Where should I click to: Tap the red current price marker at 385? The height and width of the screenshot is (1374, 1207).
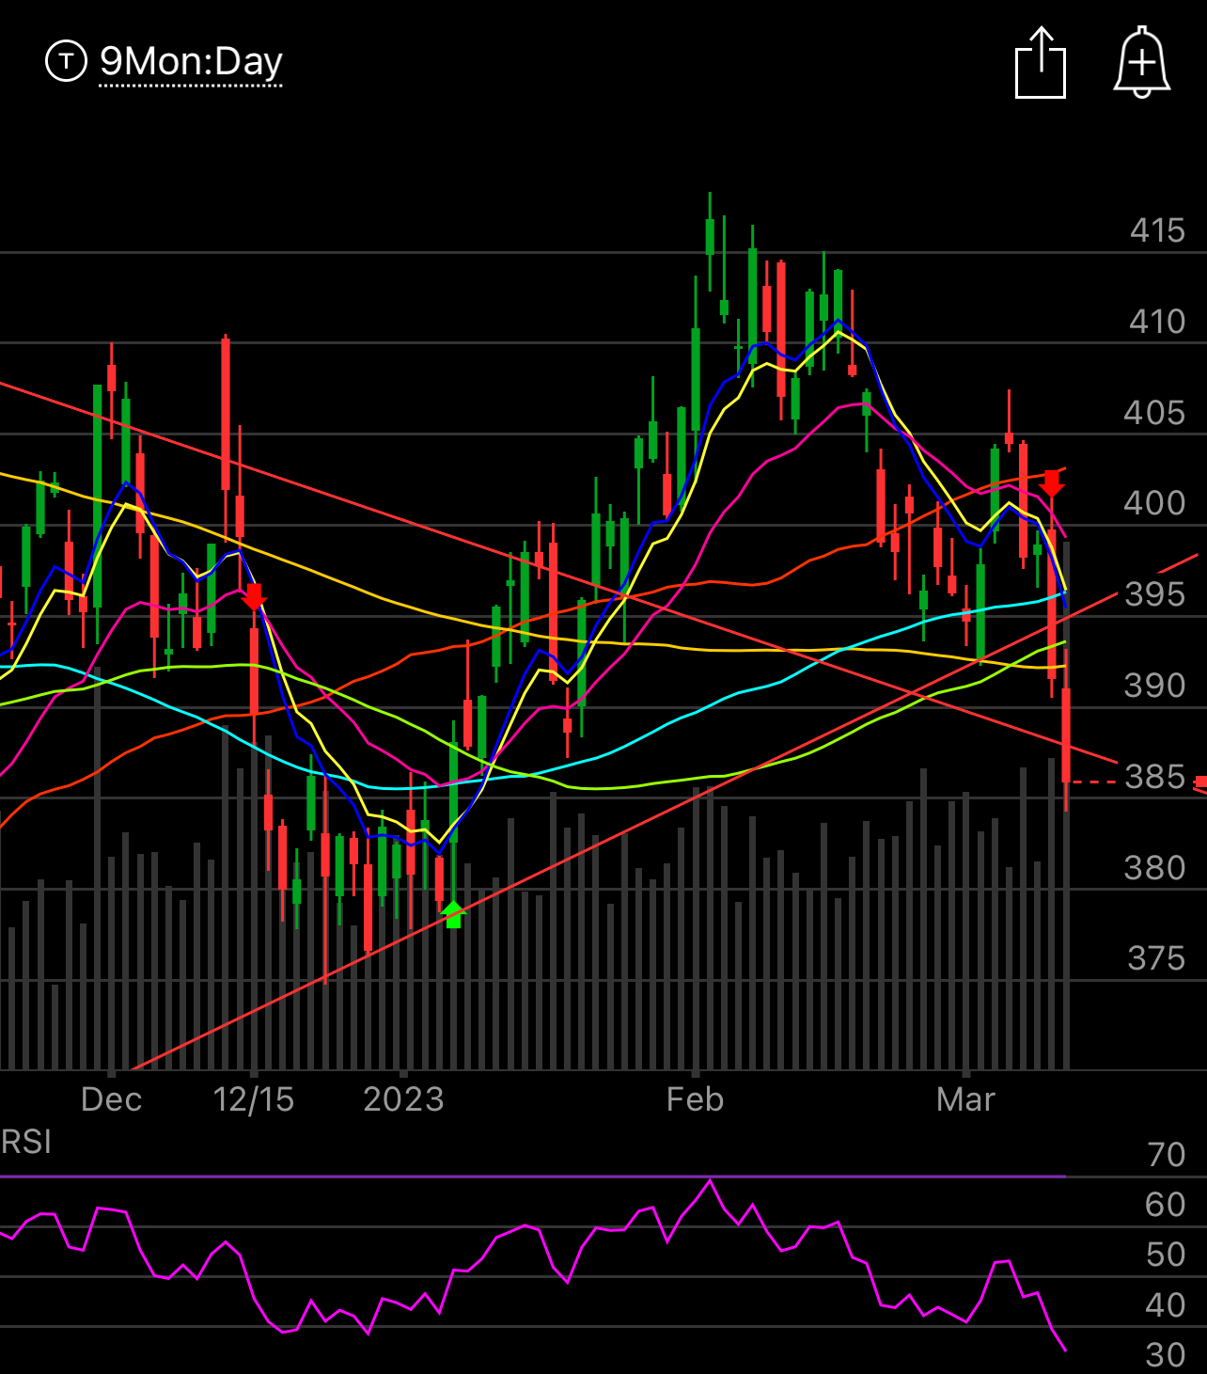(1201, 782)
